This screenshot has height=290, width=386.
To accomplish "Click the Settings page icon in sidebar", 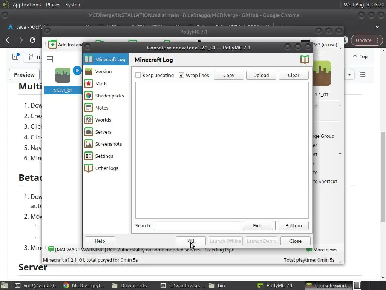I will (x=89, y=156).
